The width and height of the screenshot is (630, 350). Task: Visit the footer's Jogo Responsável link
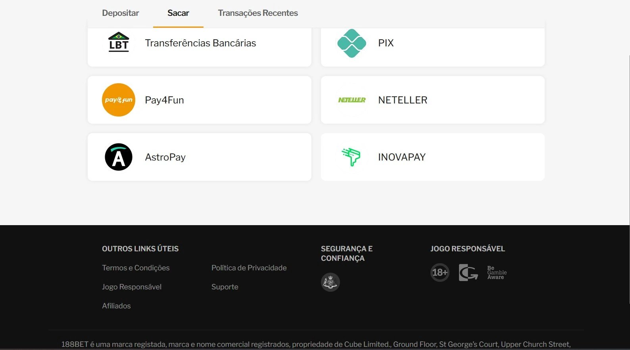click(x=132, y=287)
